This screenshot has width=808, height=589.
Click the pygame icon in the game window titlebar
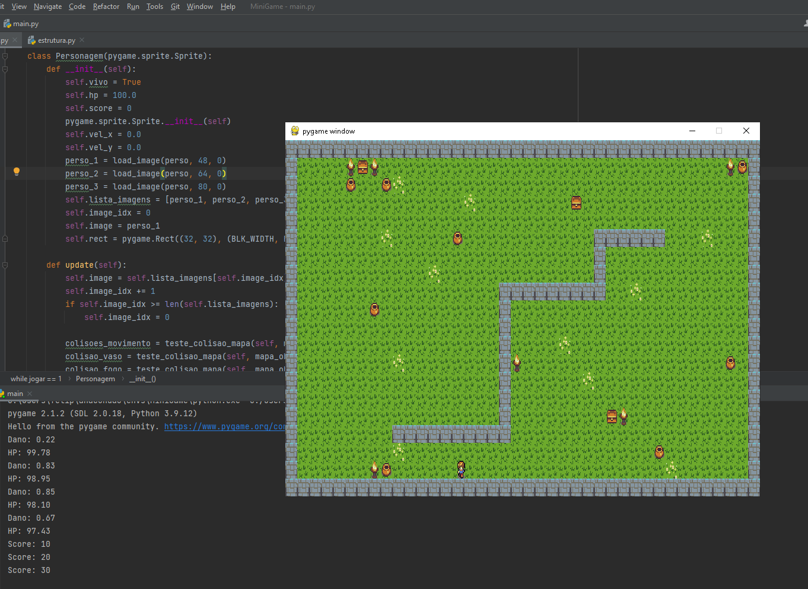click(x=294, y=131)
